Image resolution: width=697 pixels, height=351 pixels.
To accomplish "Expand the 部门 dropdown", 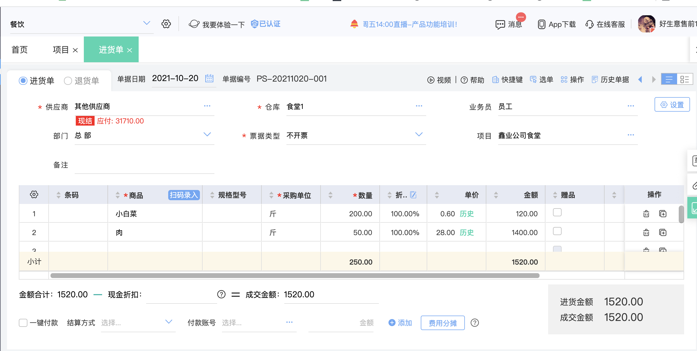I will coord(207,134).
